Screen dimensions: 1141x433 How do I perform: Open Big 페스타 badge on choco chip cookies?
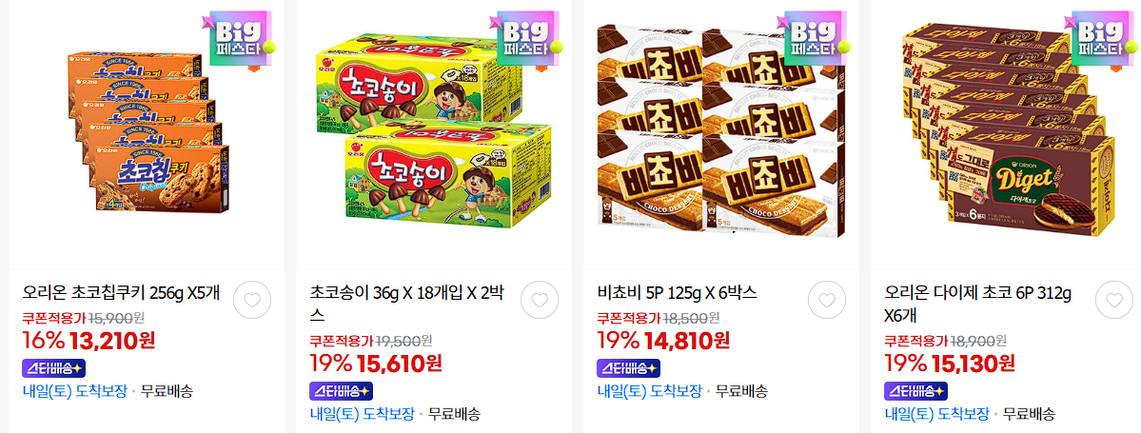[239, 41]
